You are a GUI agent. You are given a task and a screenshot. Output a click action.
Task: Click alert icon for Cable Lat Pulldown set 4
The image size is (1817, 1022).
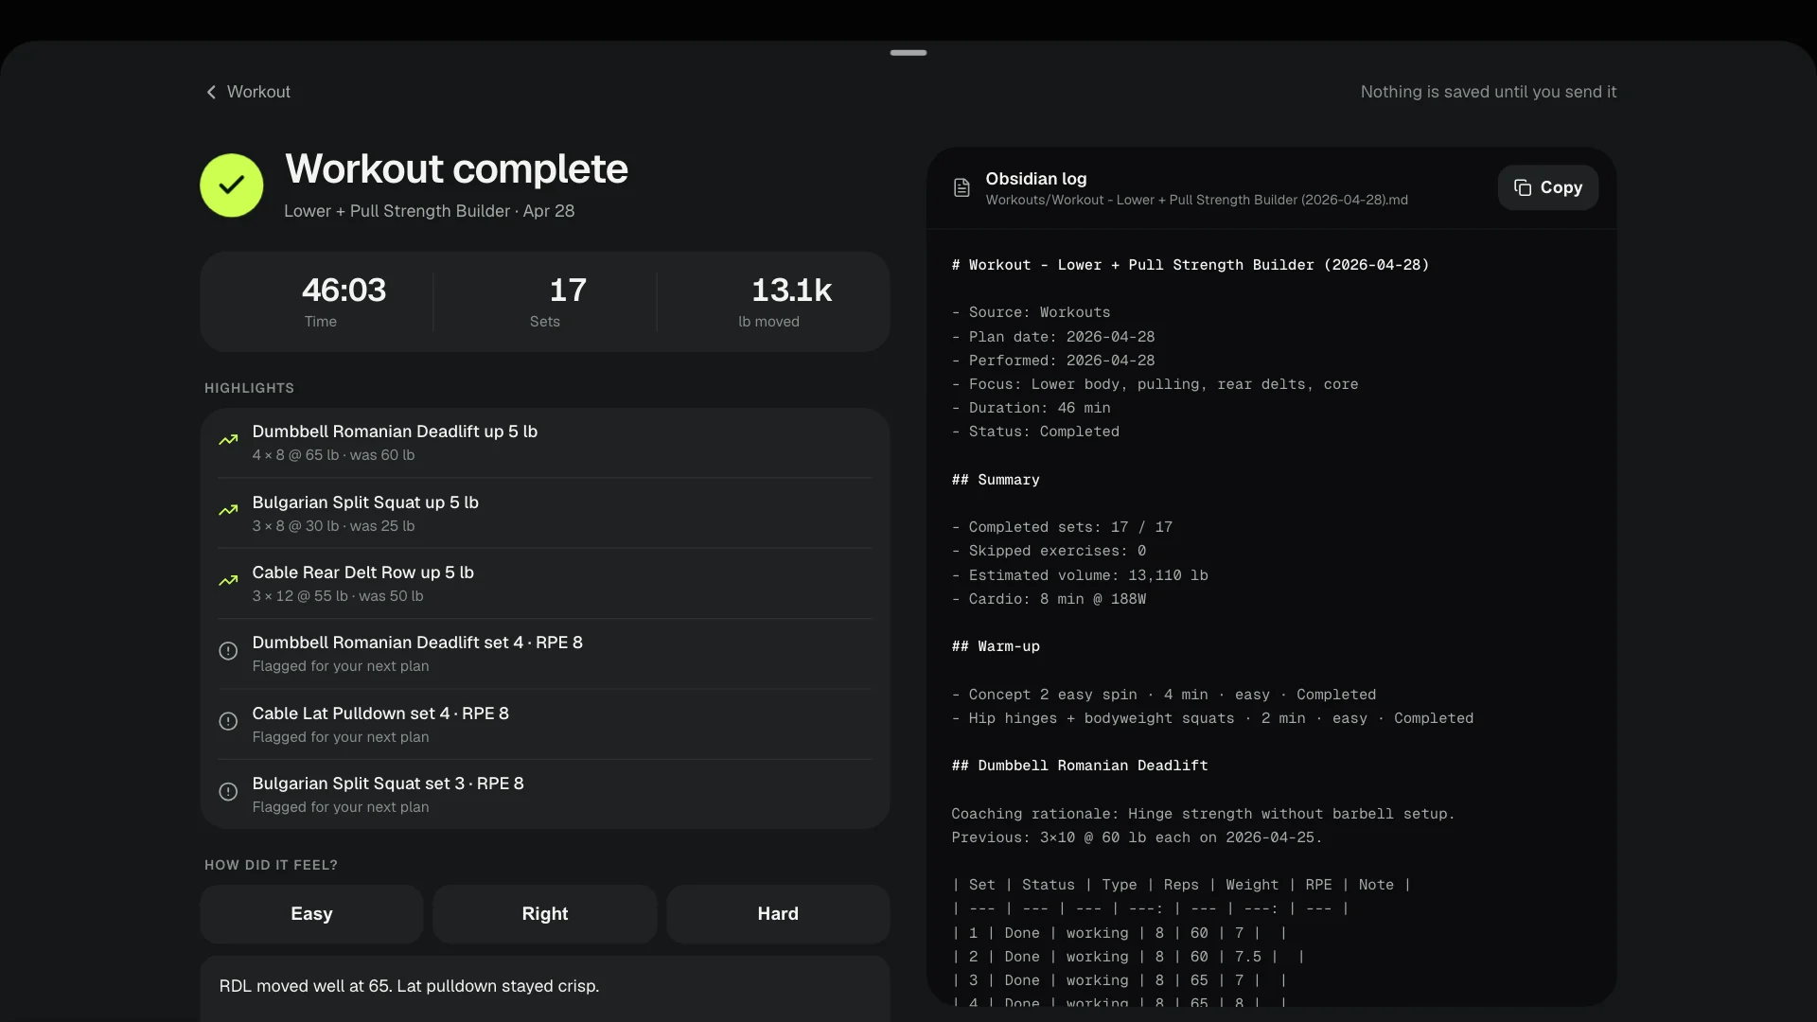tap(228, 722)
